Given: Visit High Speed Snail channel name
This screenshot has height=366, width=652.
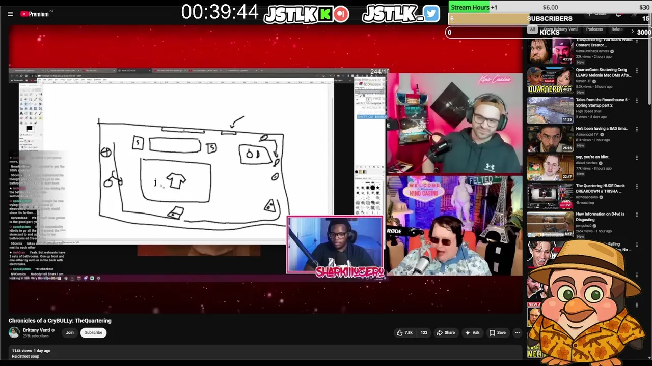Looking at the screenshot, I should (x=590, y=111).
